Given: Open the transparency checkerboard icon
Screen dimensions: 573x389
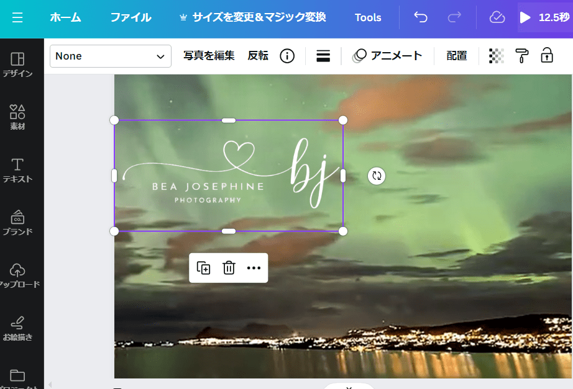Looking at the screenshot, I should click(497, 56).
